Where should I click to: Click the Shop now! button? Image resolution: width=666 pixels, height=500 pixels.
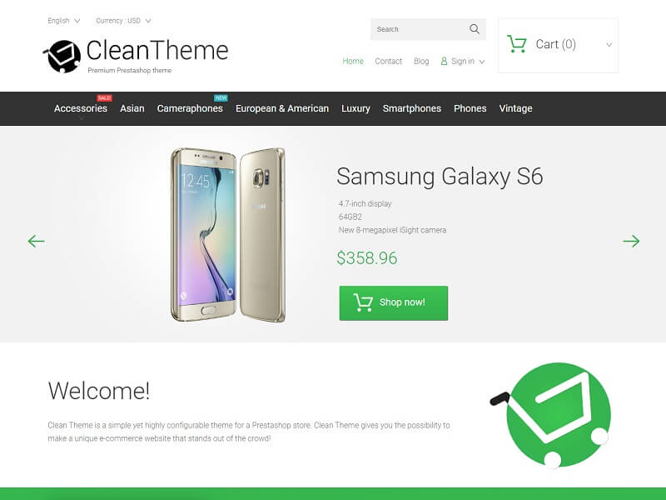click(393, 303)
